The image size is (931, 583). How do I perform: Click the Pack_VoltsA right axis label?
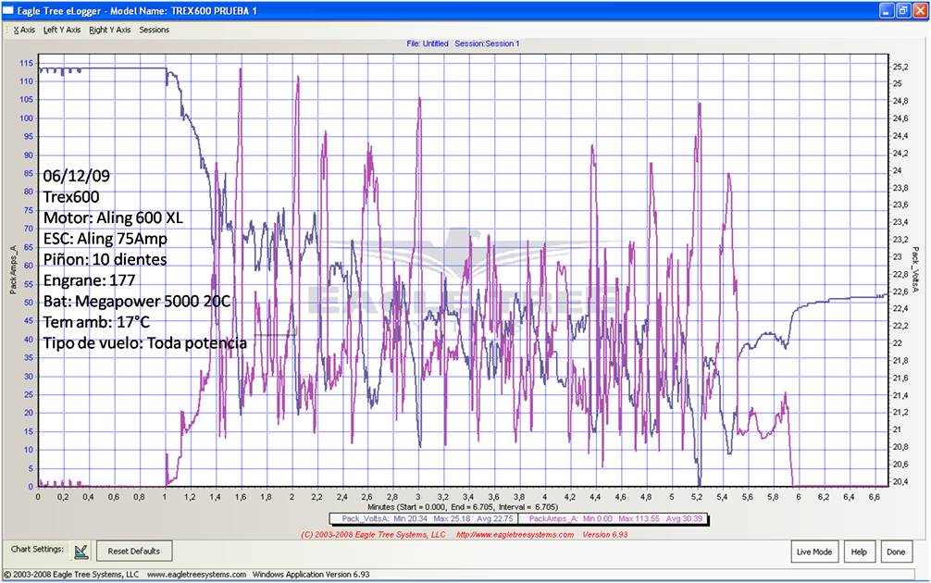916,269
